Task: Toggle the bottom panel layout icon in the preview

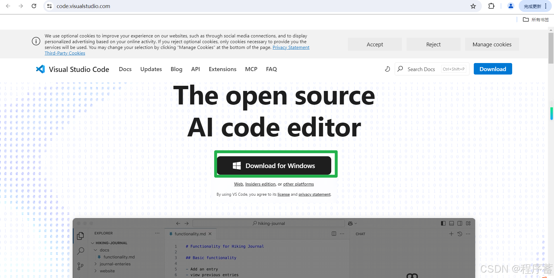Action: pyautogui.click(x=452, y=223)
